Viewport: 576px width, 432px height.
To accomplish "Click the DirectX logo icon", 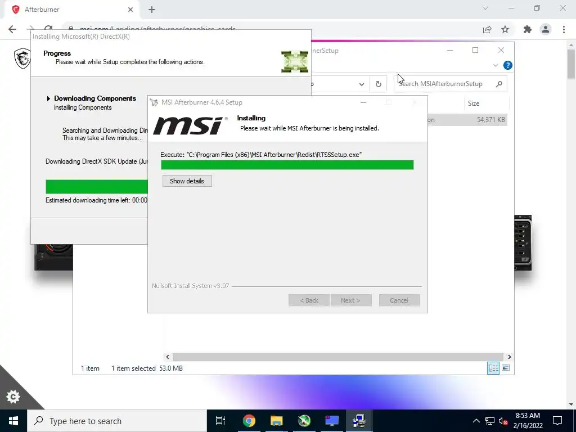I will point(295,61).
